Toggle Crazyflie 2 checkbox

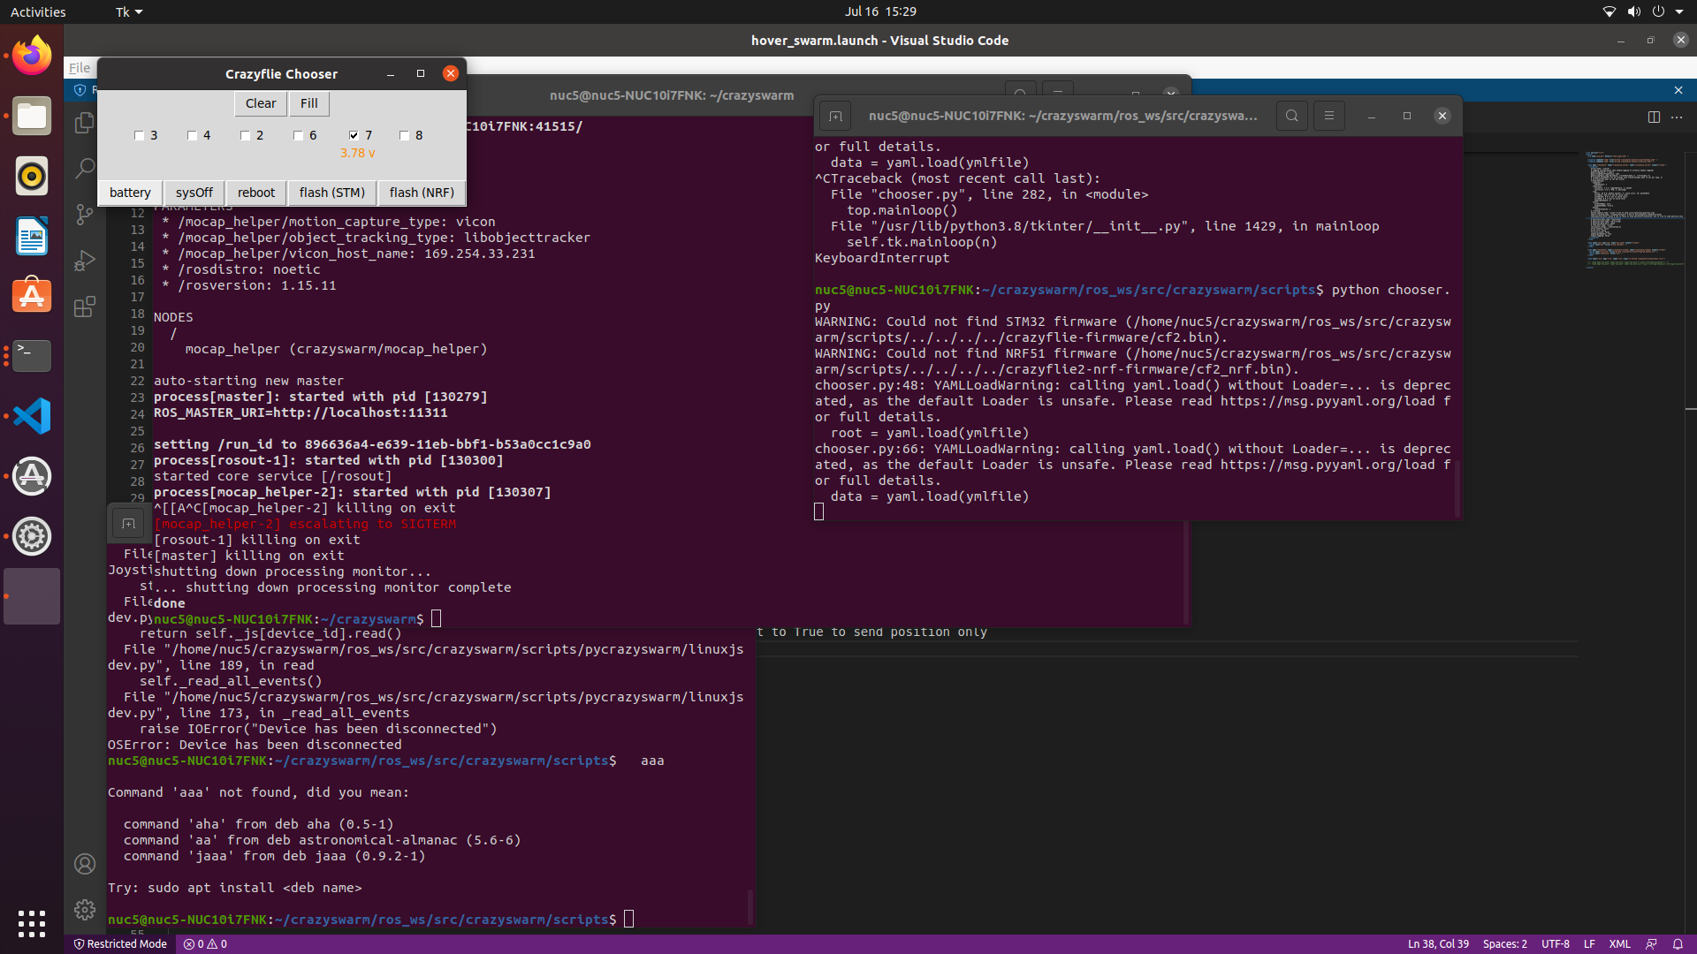[245, 135]
